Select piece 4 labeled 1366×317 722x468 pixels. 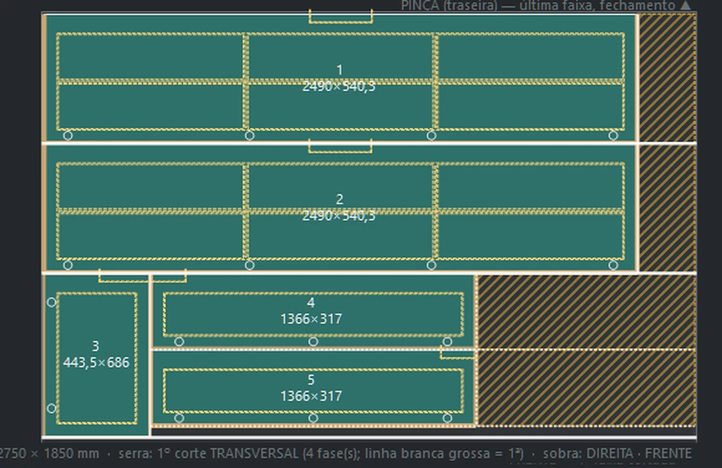[x=313, y=311]
